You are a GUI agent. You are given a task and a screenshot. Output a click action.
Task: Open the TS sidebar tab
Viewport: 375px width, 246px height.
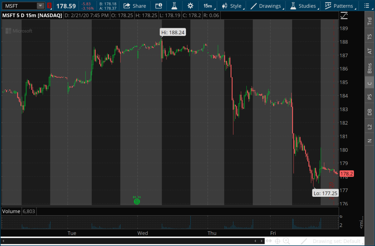(369, 36)
